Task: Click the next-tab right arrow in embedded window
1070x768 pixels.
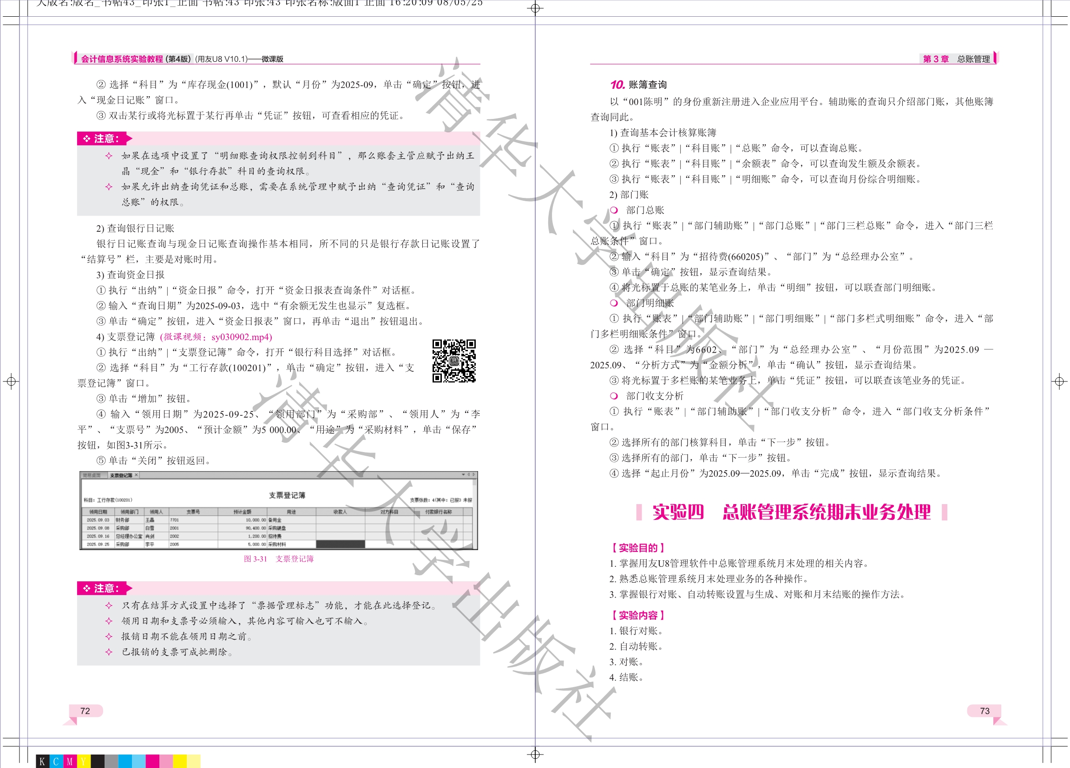Action: coord(474,474)
